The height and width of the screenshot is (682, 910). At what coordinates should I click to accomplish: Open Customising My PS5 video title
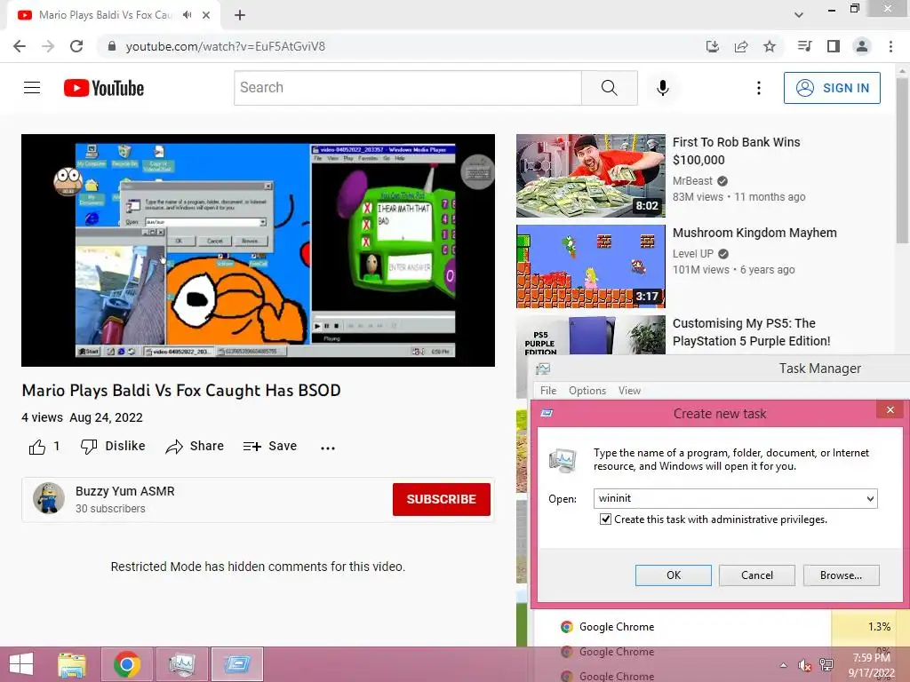pyautogui.click(x=752, y=332)
